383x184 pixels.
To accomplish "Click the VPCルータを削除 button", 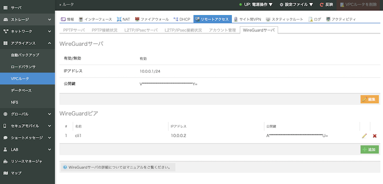I will [x=359, y=5].
